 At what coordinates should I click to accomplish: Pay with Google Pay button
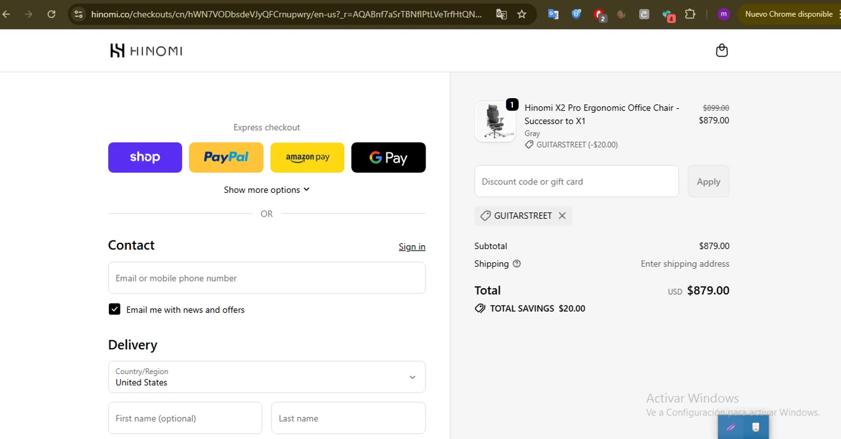389,158
